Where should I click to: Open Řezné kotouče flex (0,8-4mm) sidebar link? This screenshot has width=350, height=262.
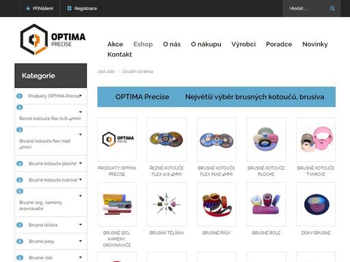coord(50,119)
